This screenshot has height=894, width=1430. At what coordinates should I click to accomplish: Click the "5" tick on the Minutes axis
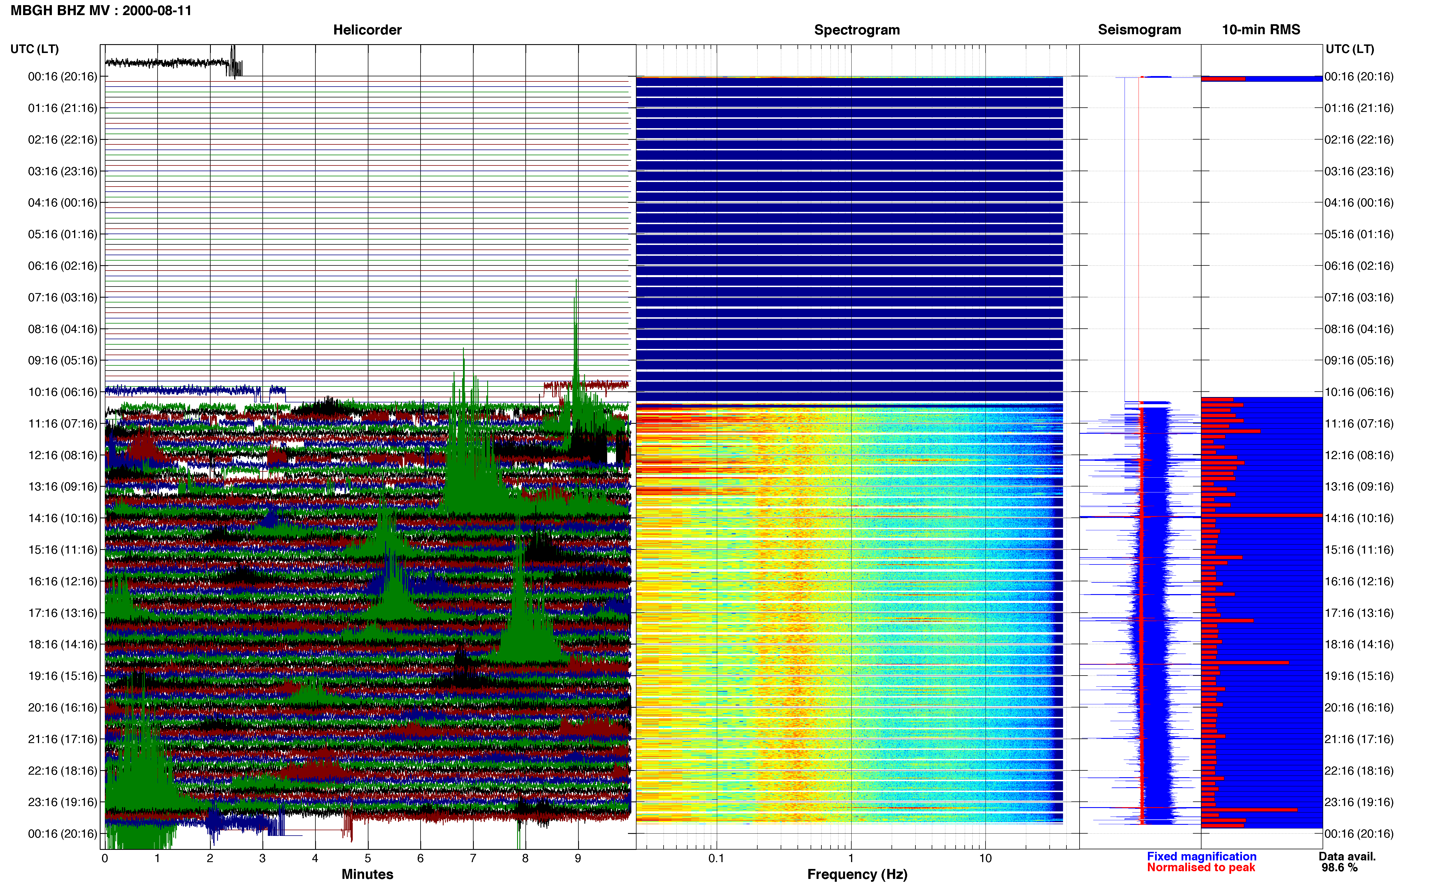click(x=368, y=858)
